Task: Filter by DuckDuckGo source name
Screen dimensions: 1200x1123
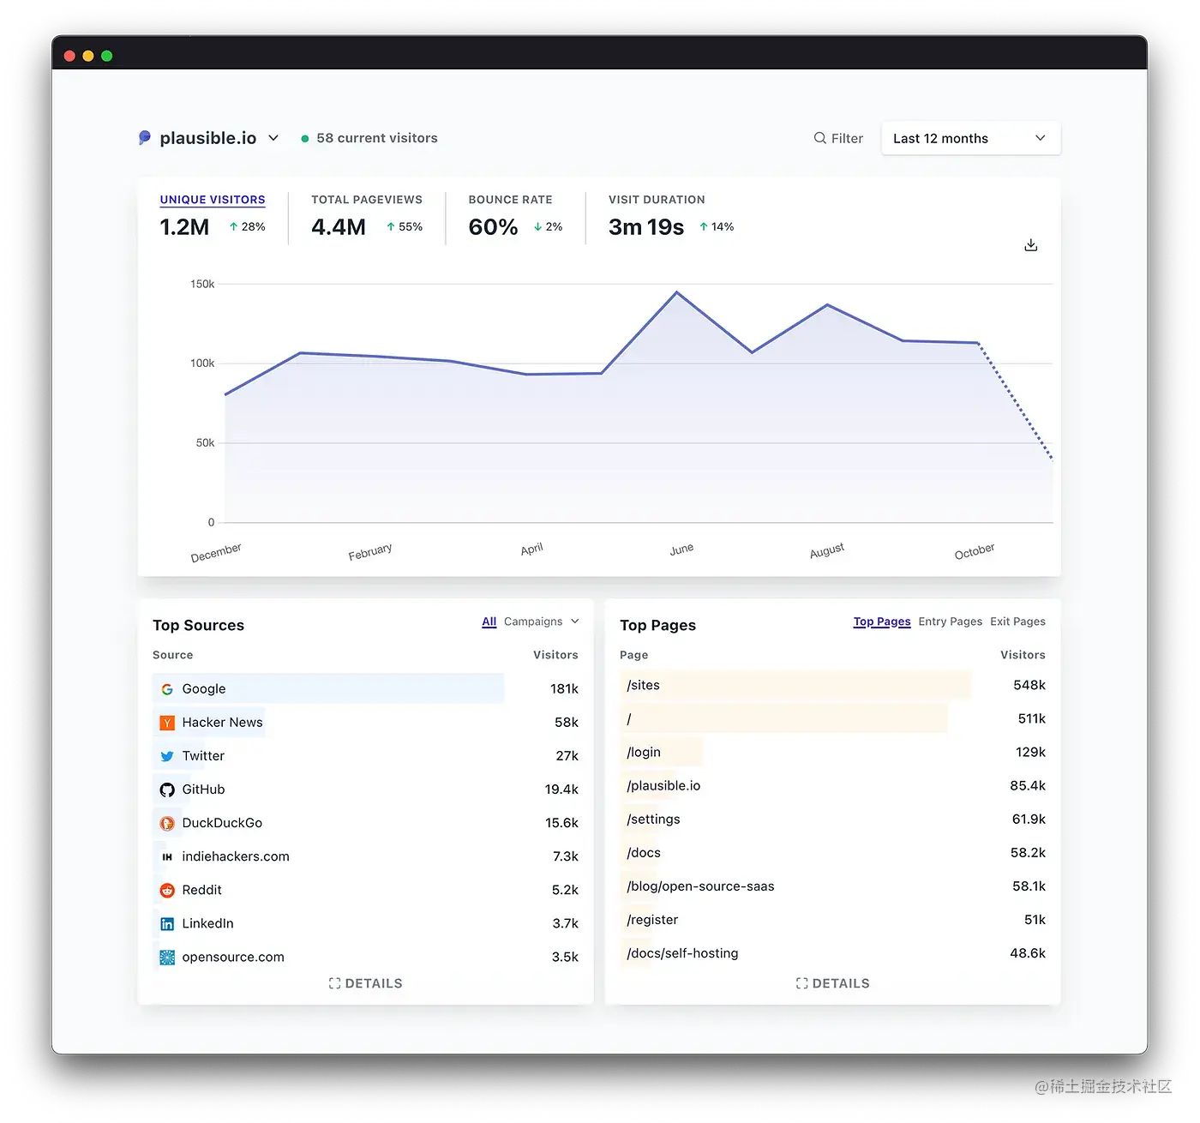Action: (x=222, y=823)
